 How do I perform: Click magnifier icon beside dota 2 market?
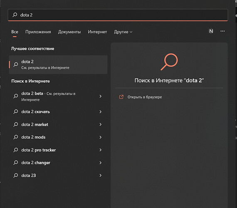click(16, 124)
